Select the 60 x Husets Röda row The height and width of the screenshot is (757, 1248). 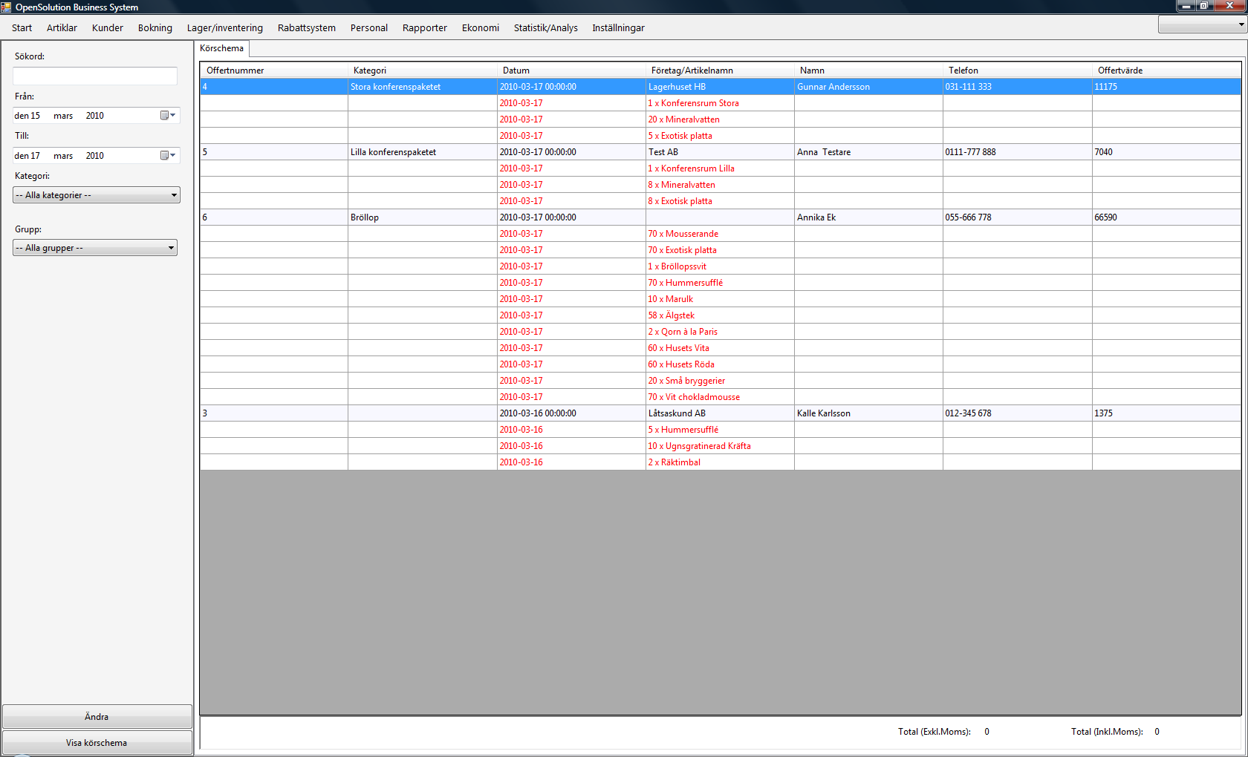coord(720,364)
